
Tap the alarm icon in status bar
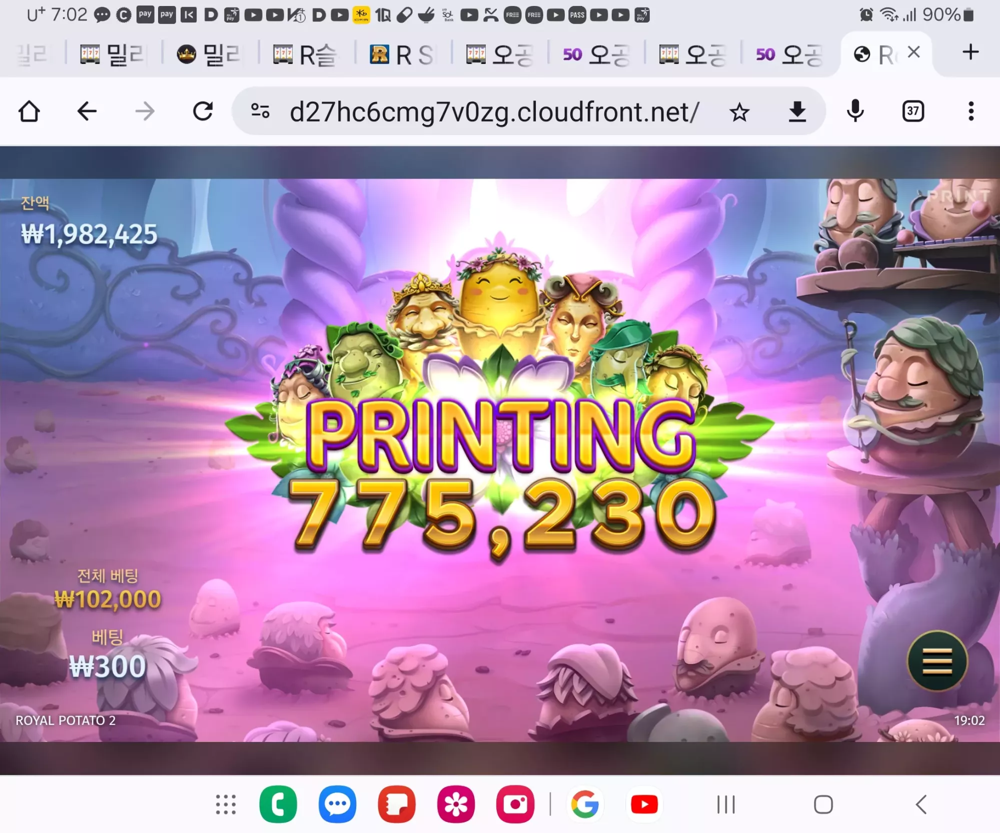point(866,15)
